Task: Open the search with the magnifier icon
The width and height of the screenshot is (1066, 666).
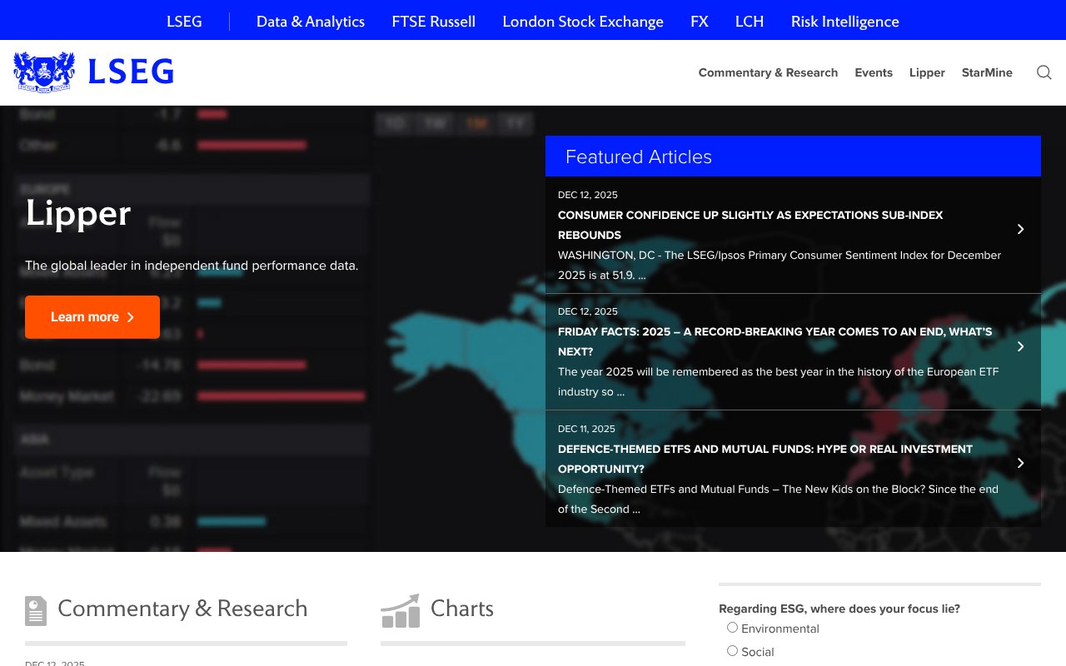Action: click(x=1044, y=72)
